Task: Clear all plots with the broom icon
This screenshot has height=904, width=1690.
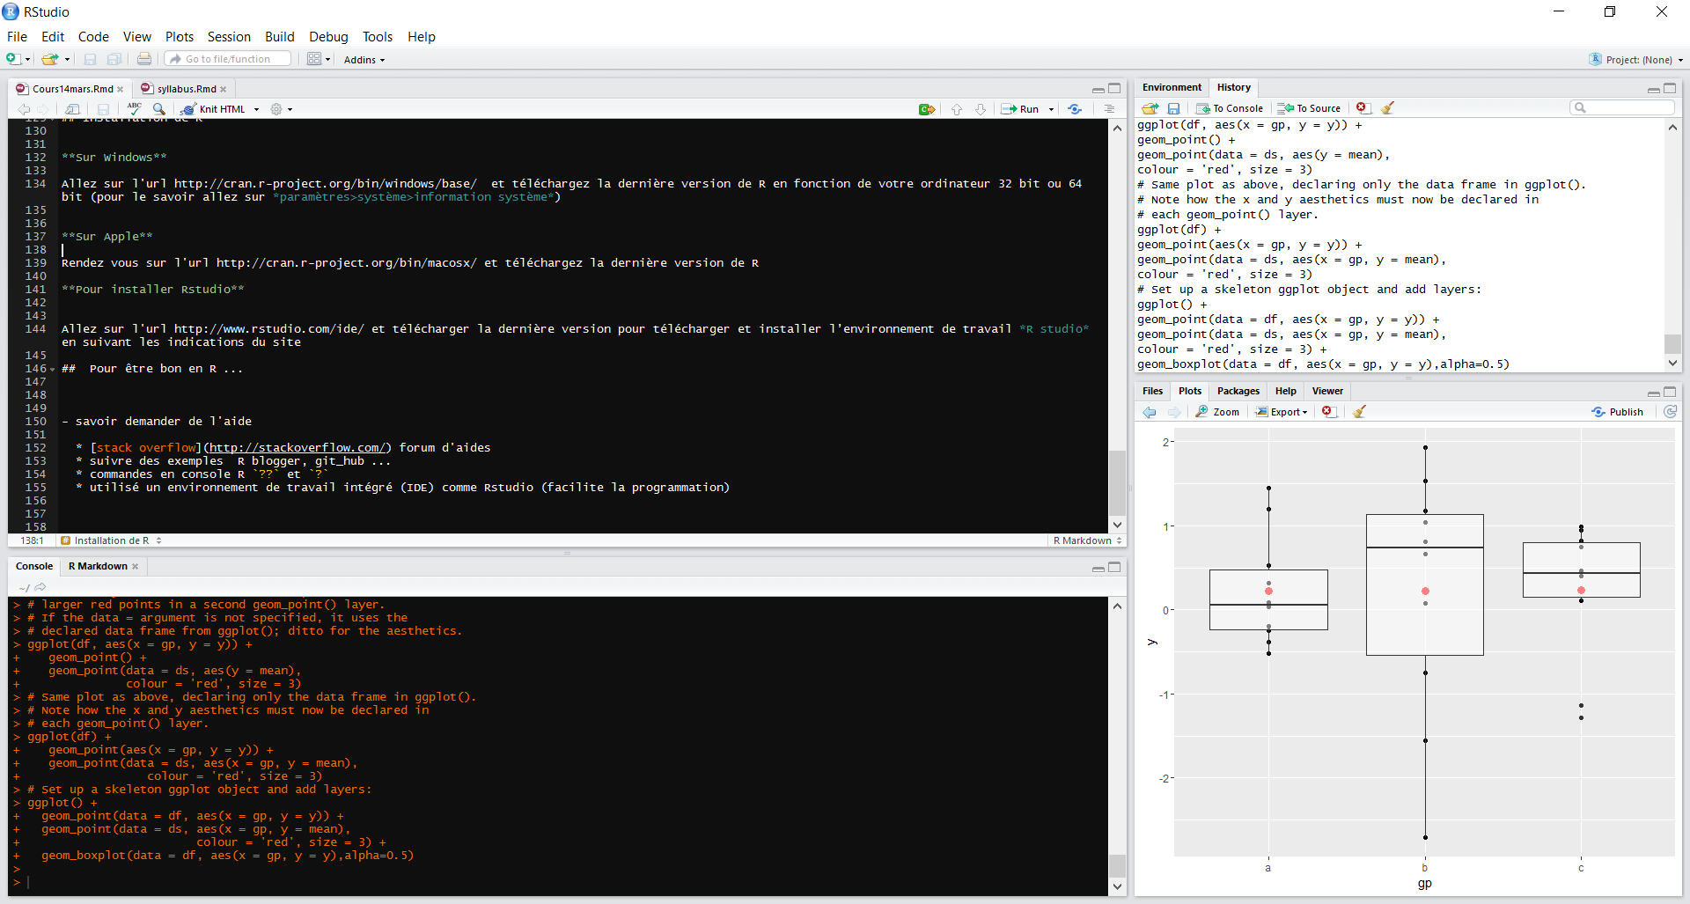Action: (1360, 412)
